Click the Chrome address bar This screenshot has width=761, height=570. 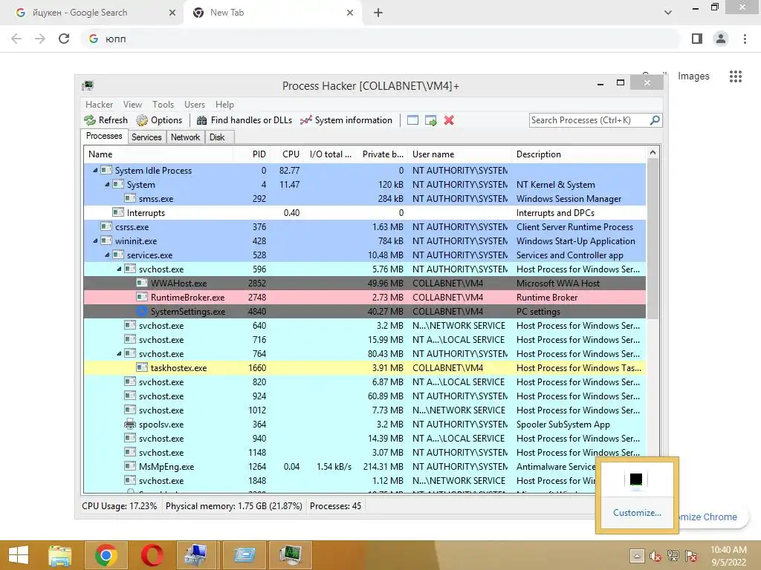pos(381,39)
